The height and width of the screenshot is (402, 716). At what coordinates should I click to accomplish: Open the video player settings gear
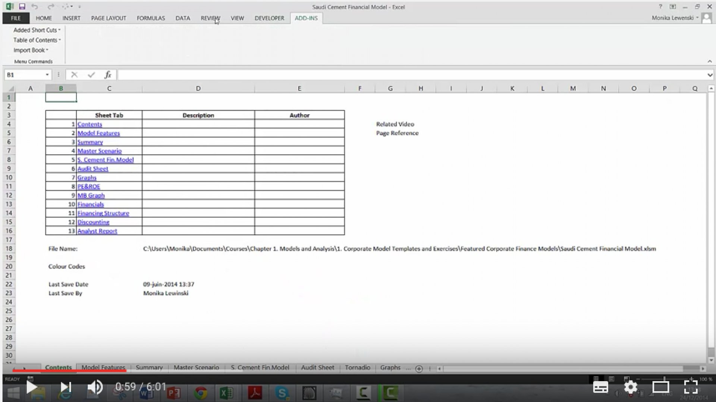pos(631,387)
